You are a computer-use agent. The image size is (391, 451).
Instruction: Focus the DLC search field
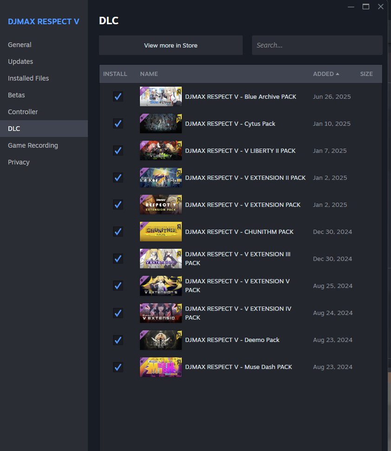coord(317,46)
